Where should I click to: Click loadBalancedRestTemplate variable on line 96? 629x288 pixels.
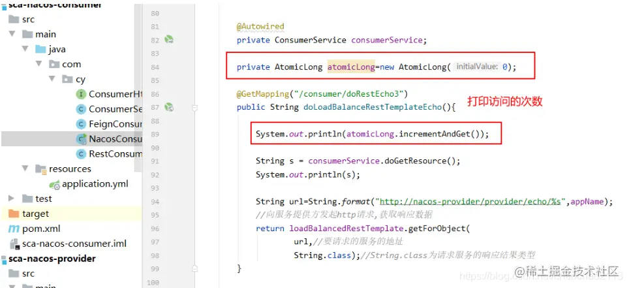(x=346, y=229)
